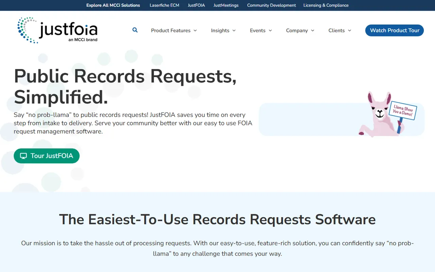This screenshot has height=272, width=435.
Task: Open Community Development link
Action: click(271, 5)
